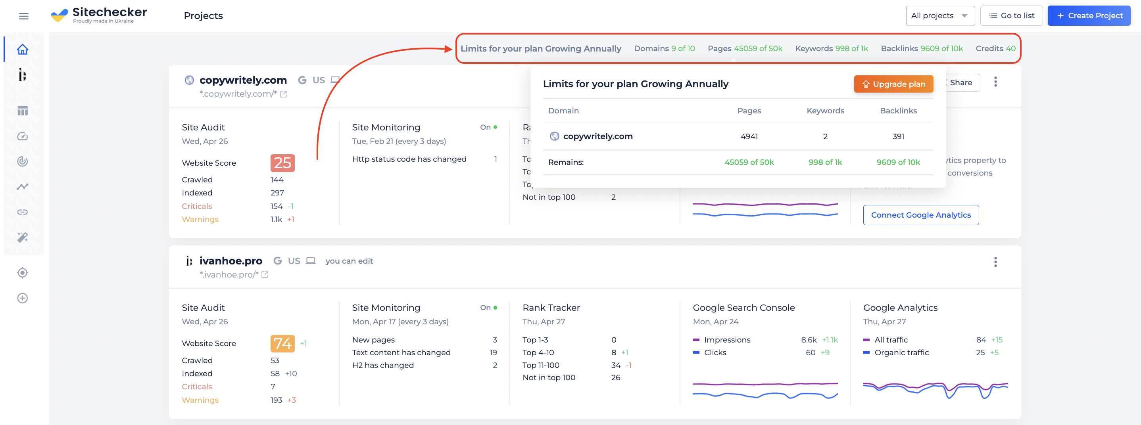1141x425 pixels.
Task: Click the plus circle icon in sidebar
Action: pyautogui.click(x=23, y=298)
